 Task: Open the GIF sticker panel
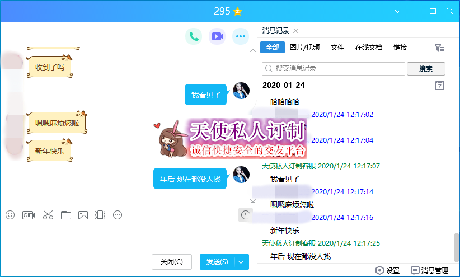click(x=29, y=215)
